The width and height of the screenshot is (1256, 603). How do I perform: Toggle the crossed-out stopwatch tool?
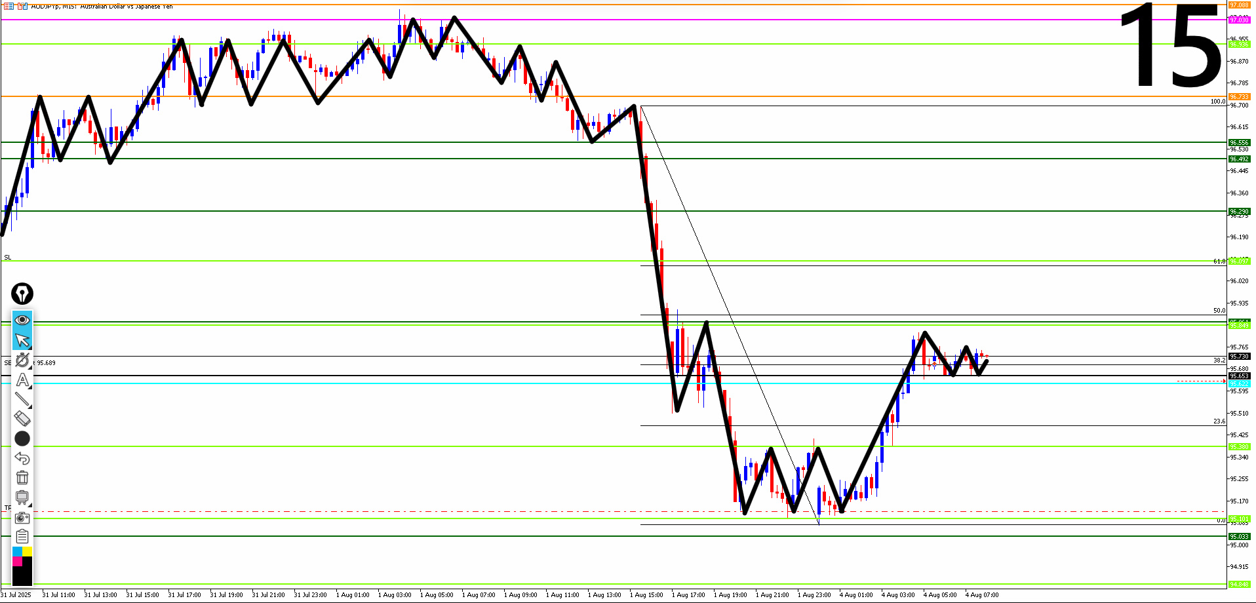point(22,360)
